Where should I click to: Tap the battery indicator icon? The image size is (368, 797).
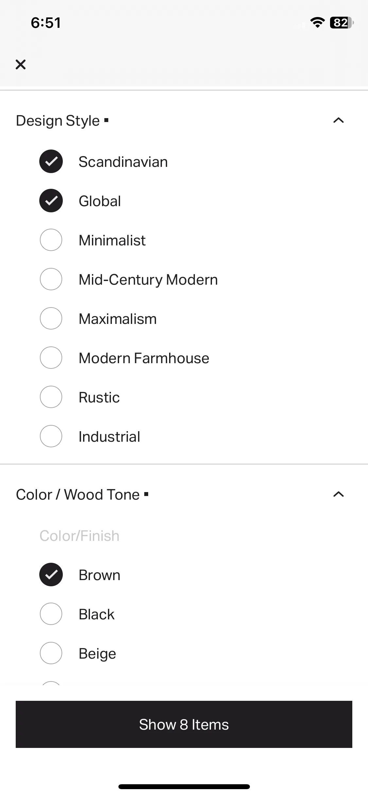(x=342, y=23)
